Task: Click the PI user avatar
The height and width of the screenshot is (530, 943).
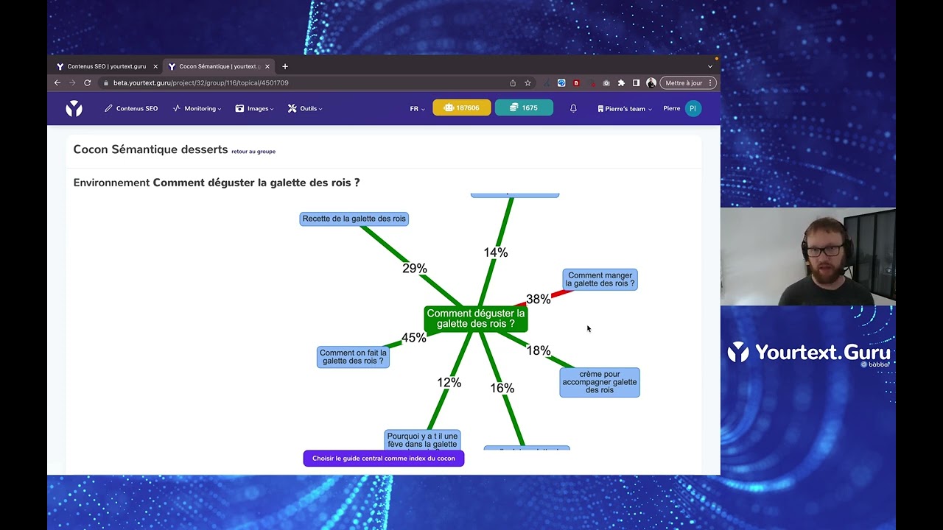Action: tap(693, 108)
